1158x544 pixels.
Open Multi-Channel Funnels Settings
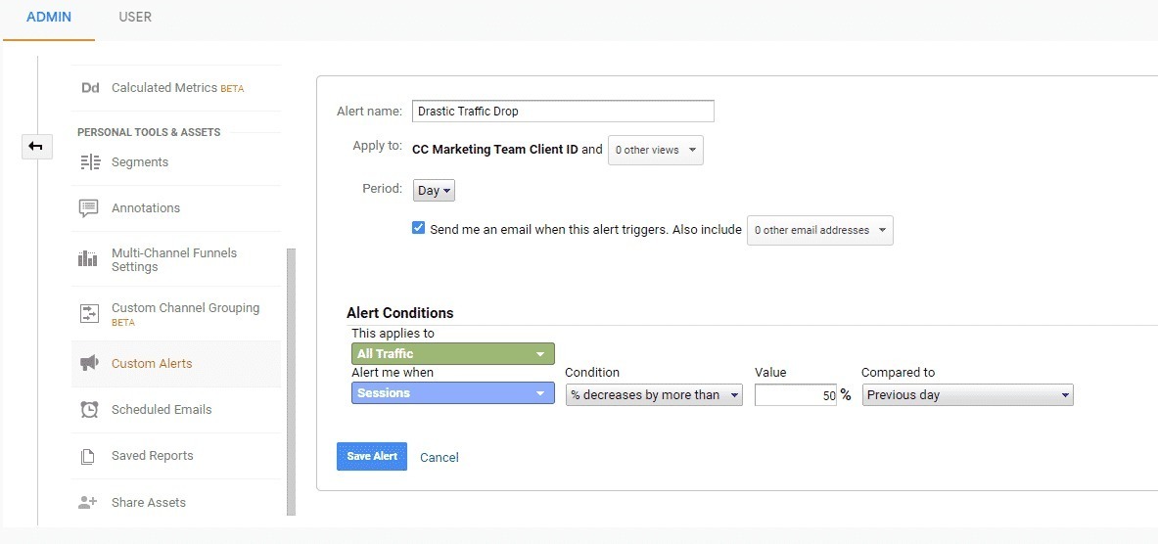point(176,259)
